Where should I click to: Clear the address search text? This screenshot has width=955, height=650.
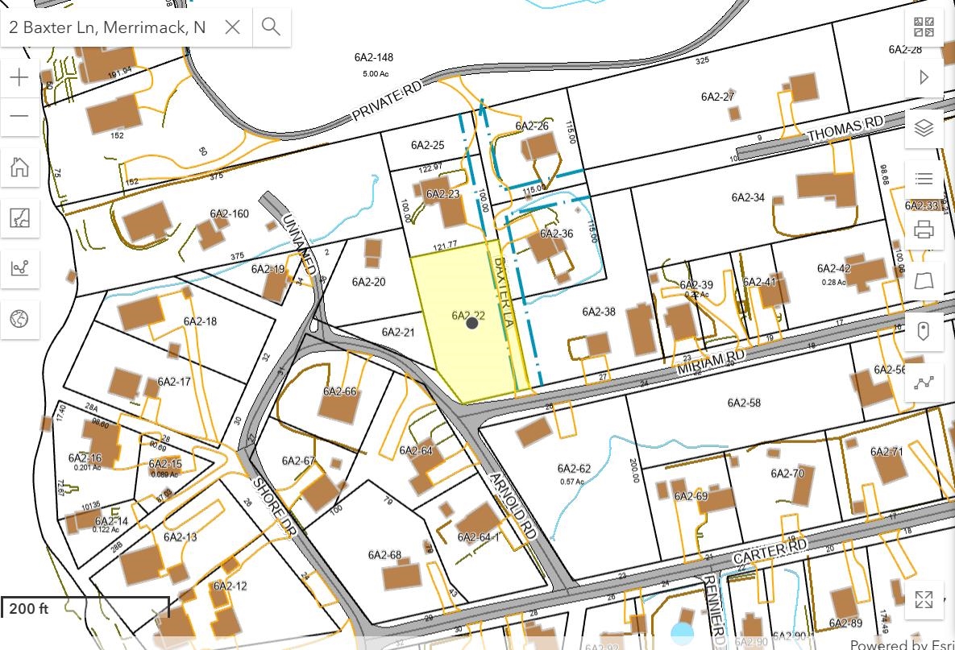click(232, 27)
